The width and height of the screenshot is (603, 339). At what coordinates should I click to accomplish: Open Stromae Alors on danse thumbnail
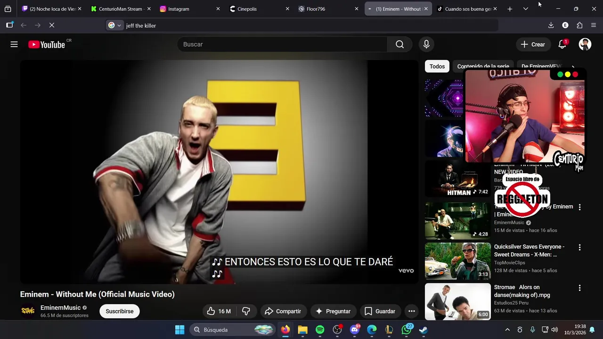coord(458,302)
